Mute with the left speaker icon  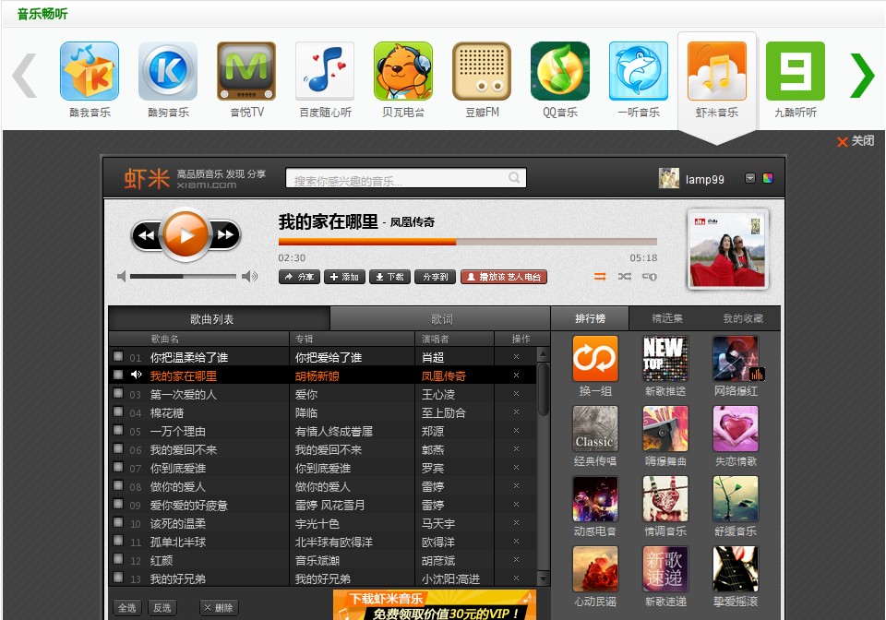pyautogui.click(x=122, y=276)
